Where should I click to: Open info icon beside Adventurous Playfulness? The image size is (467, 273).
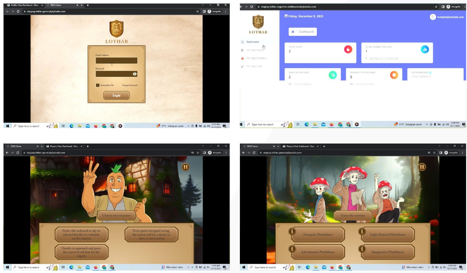tap(292, 249)
